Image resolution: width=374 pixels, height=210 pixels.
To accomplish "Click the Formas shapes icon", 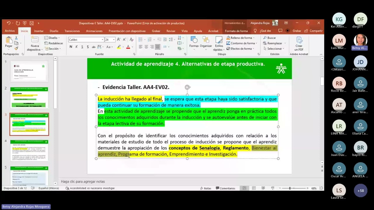I will (x=194, y=40).
